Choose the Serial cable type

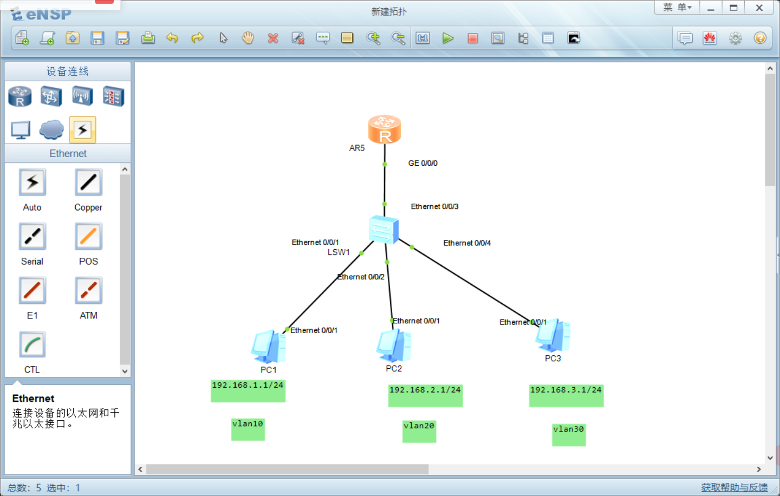pos(32,237)
